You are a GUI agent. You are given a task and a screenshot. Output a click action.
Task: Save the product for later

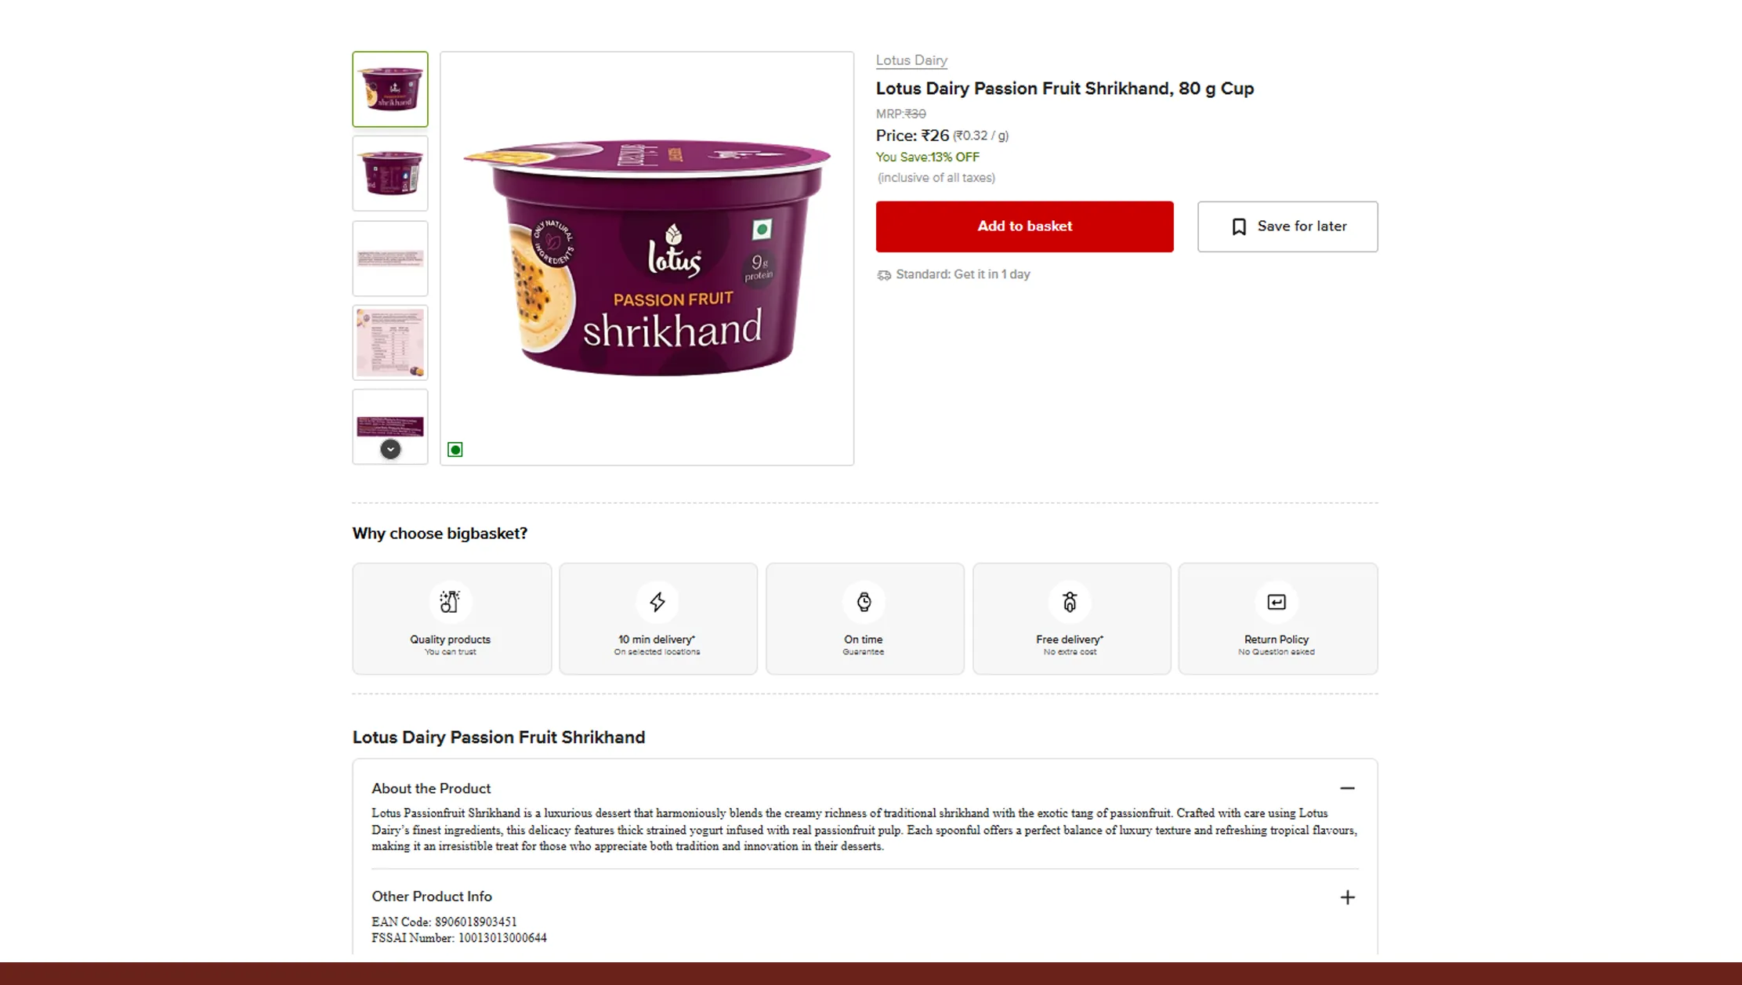click(1287, 226)
